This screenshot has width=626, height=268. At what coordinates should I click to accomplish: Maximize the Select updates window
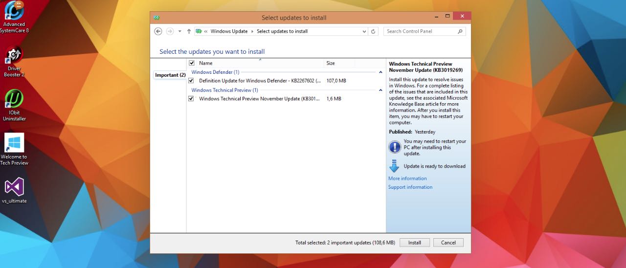coord(447,16)
